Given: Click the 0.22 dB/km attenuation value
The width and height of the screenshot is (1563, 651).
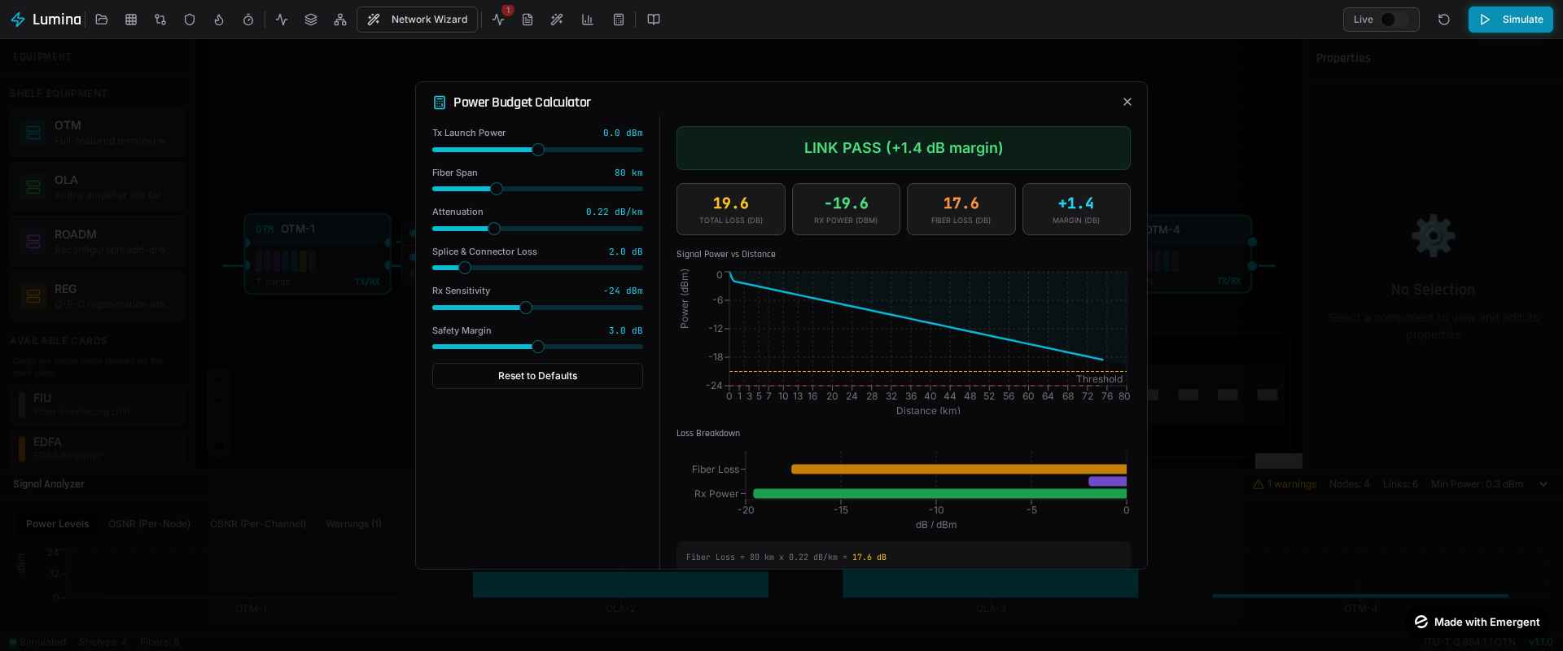Looking at the screenshot, I should click(614, 212).
